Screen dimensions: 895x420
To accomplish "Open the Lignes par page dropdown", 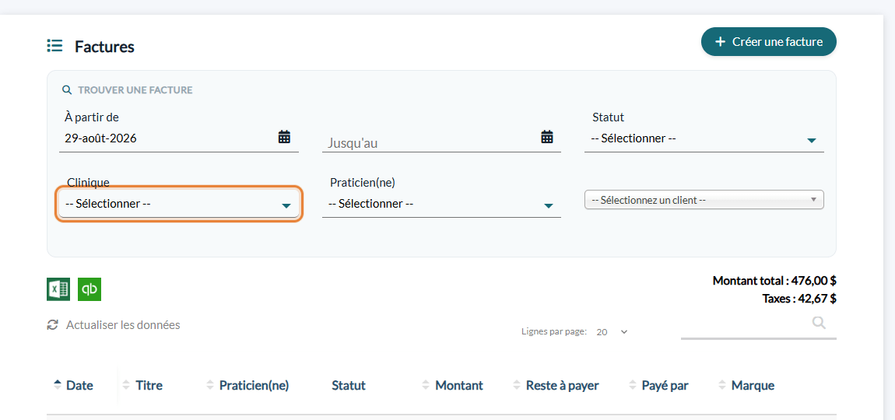I will pos(611,331).
